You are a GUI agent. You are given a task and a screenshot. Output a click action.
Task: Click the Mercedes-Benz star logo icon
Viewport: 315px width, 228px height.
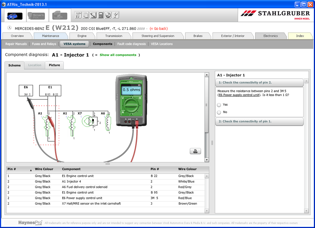(9, 28)
